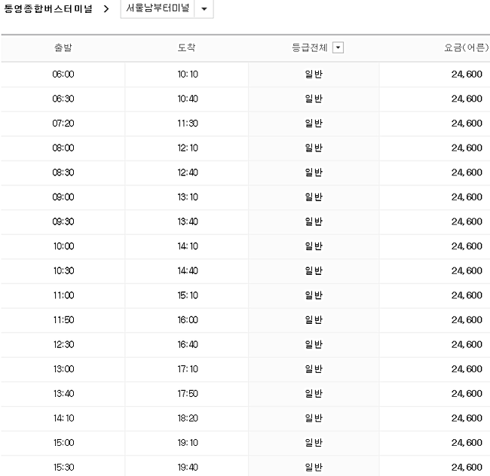Click the 24,600 fare in the 11:50 row
This screenshot has height=476, width=490.
click(x=467, y=320)
